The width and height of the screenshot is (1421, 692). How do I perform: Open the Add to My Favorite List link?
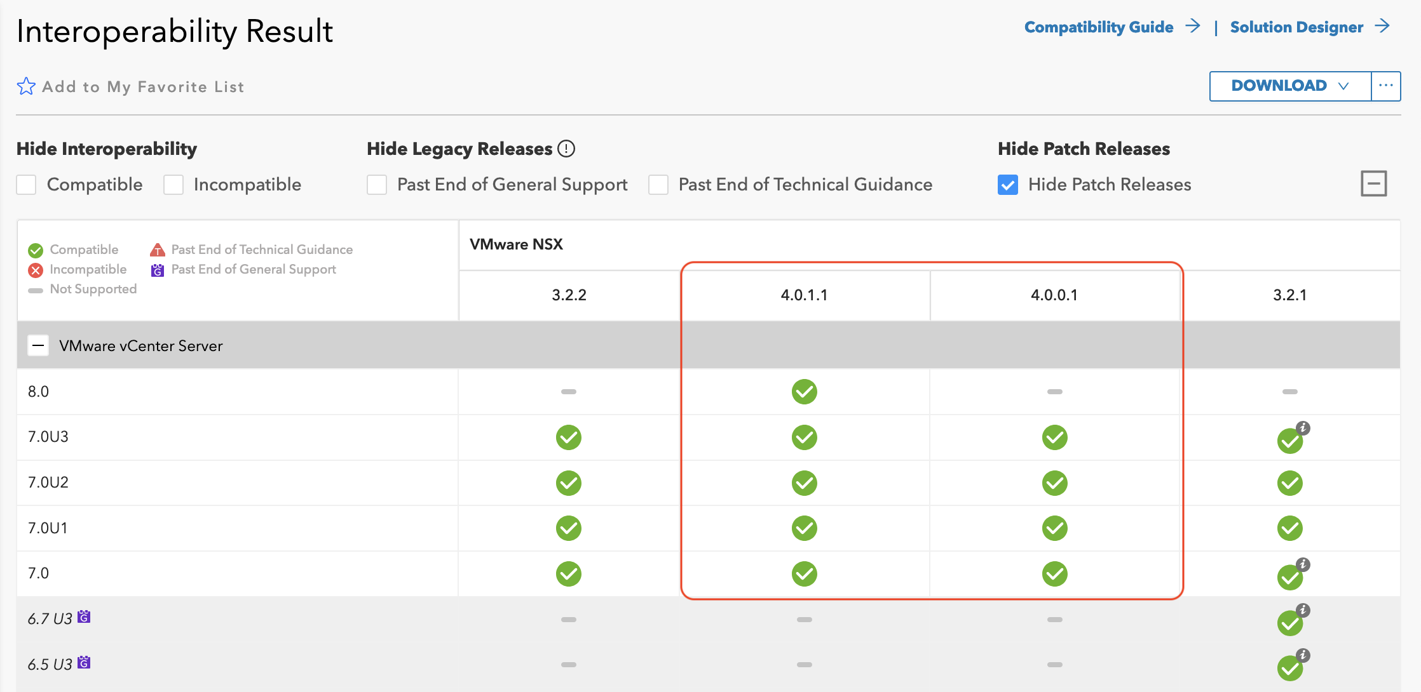click(x=143, y=87)
